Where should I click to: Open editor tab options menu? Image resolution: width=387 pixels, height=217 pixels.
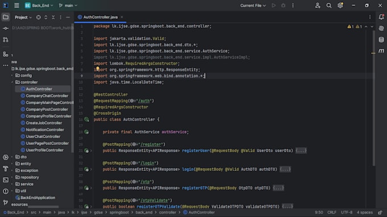pyautogui.click(x=370, y=17)
